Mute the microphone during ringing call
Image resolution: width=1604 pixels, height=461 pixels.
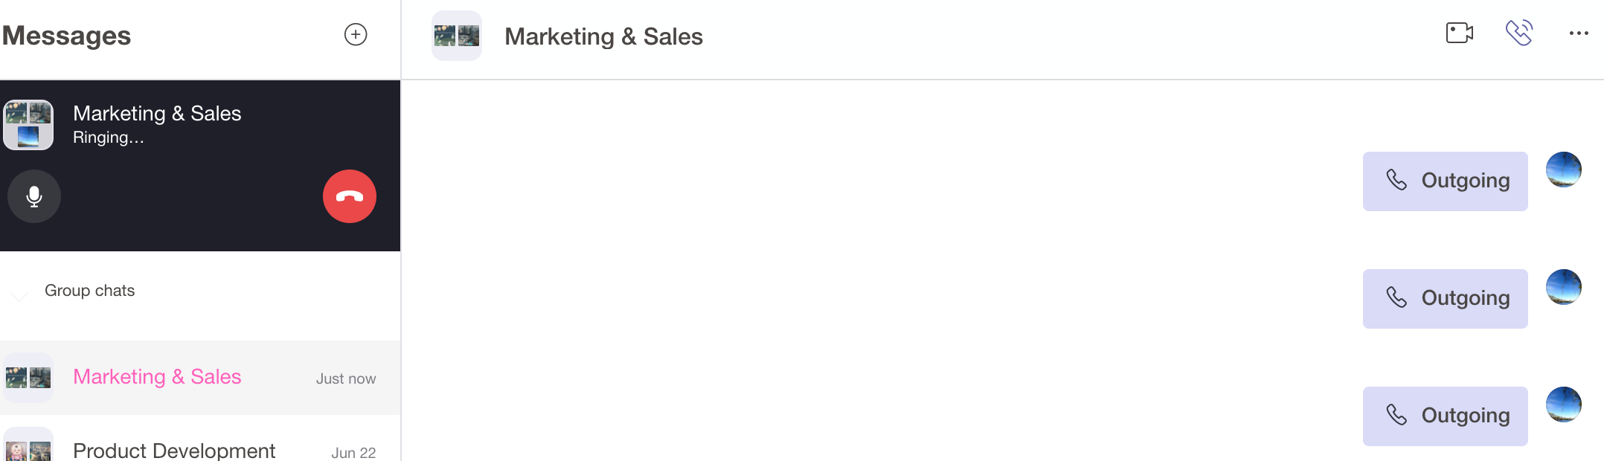point(34,196)
